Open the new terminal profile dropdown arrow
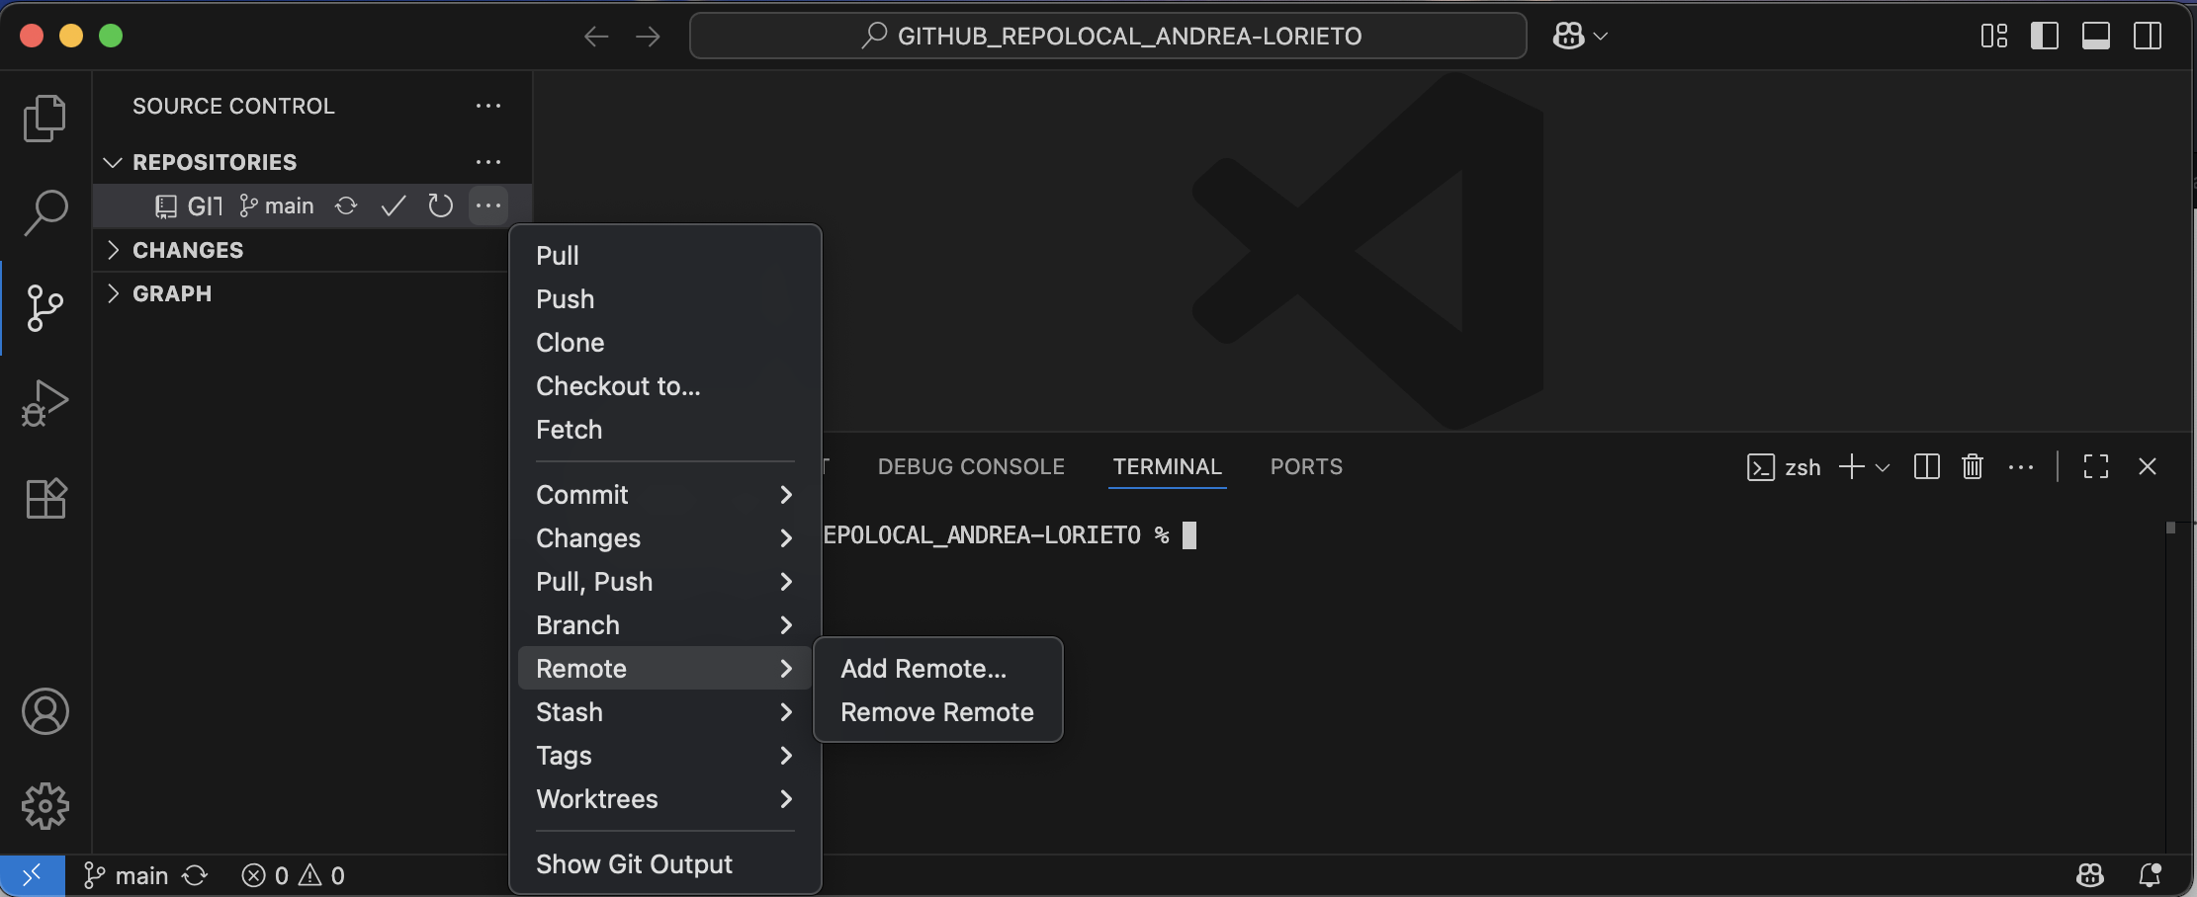 pyautogui.click(x=1883, y=467)
